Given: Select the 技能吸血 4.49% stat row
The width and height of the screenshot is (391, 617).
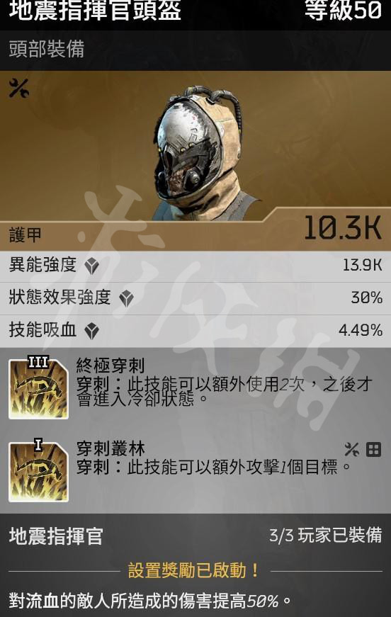Looking at the screenshot, I should tap(195, 332).
